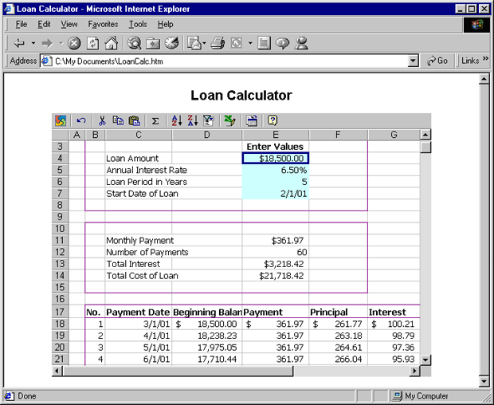Open the Favorites folder icon

[x=153, y=43]
